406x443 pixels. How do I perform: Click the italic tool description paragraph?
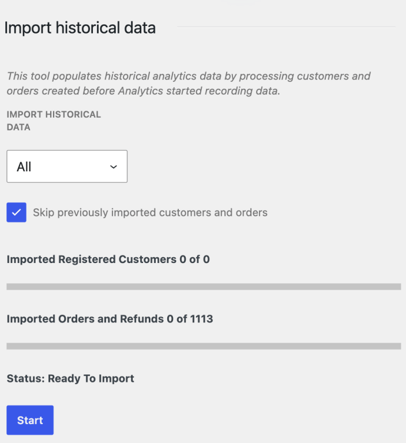[x=189, y=83]
